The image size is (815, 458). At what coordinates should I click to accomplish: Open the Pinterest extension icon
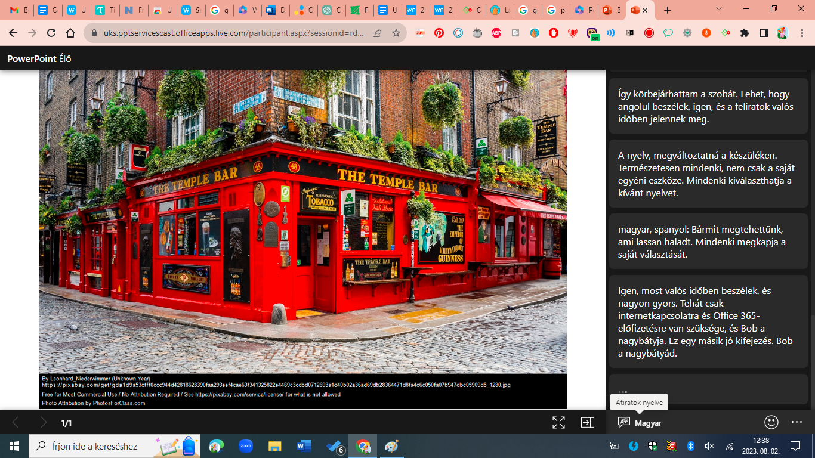[439, 33]
